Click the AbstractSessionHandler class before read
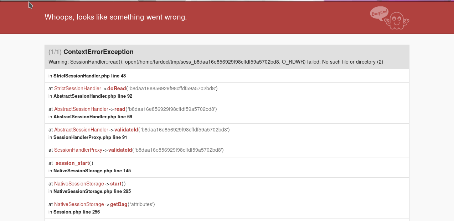This screenshot has height=221, width=454. click(x=81, y=109)
